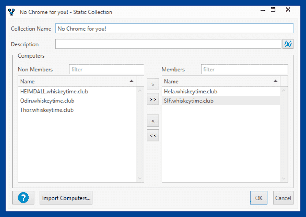Remove SIF.whiskeytime.club using < arrow
The width and height of the screenshot is (306, 217).
click(x=153, y=120)
